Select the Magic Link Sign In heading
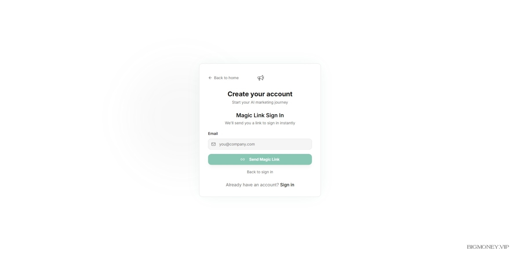 click(x=260, y=115)
